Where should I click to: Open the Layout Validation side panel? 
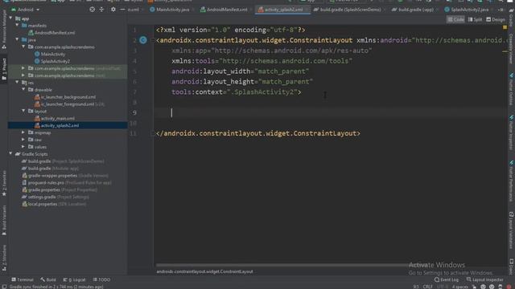pyautogui.click(x=511, y=230)
